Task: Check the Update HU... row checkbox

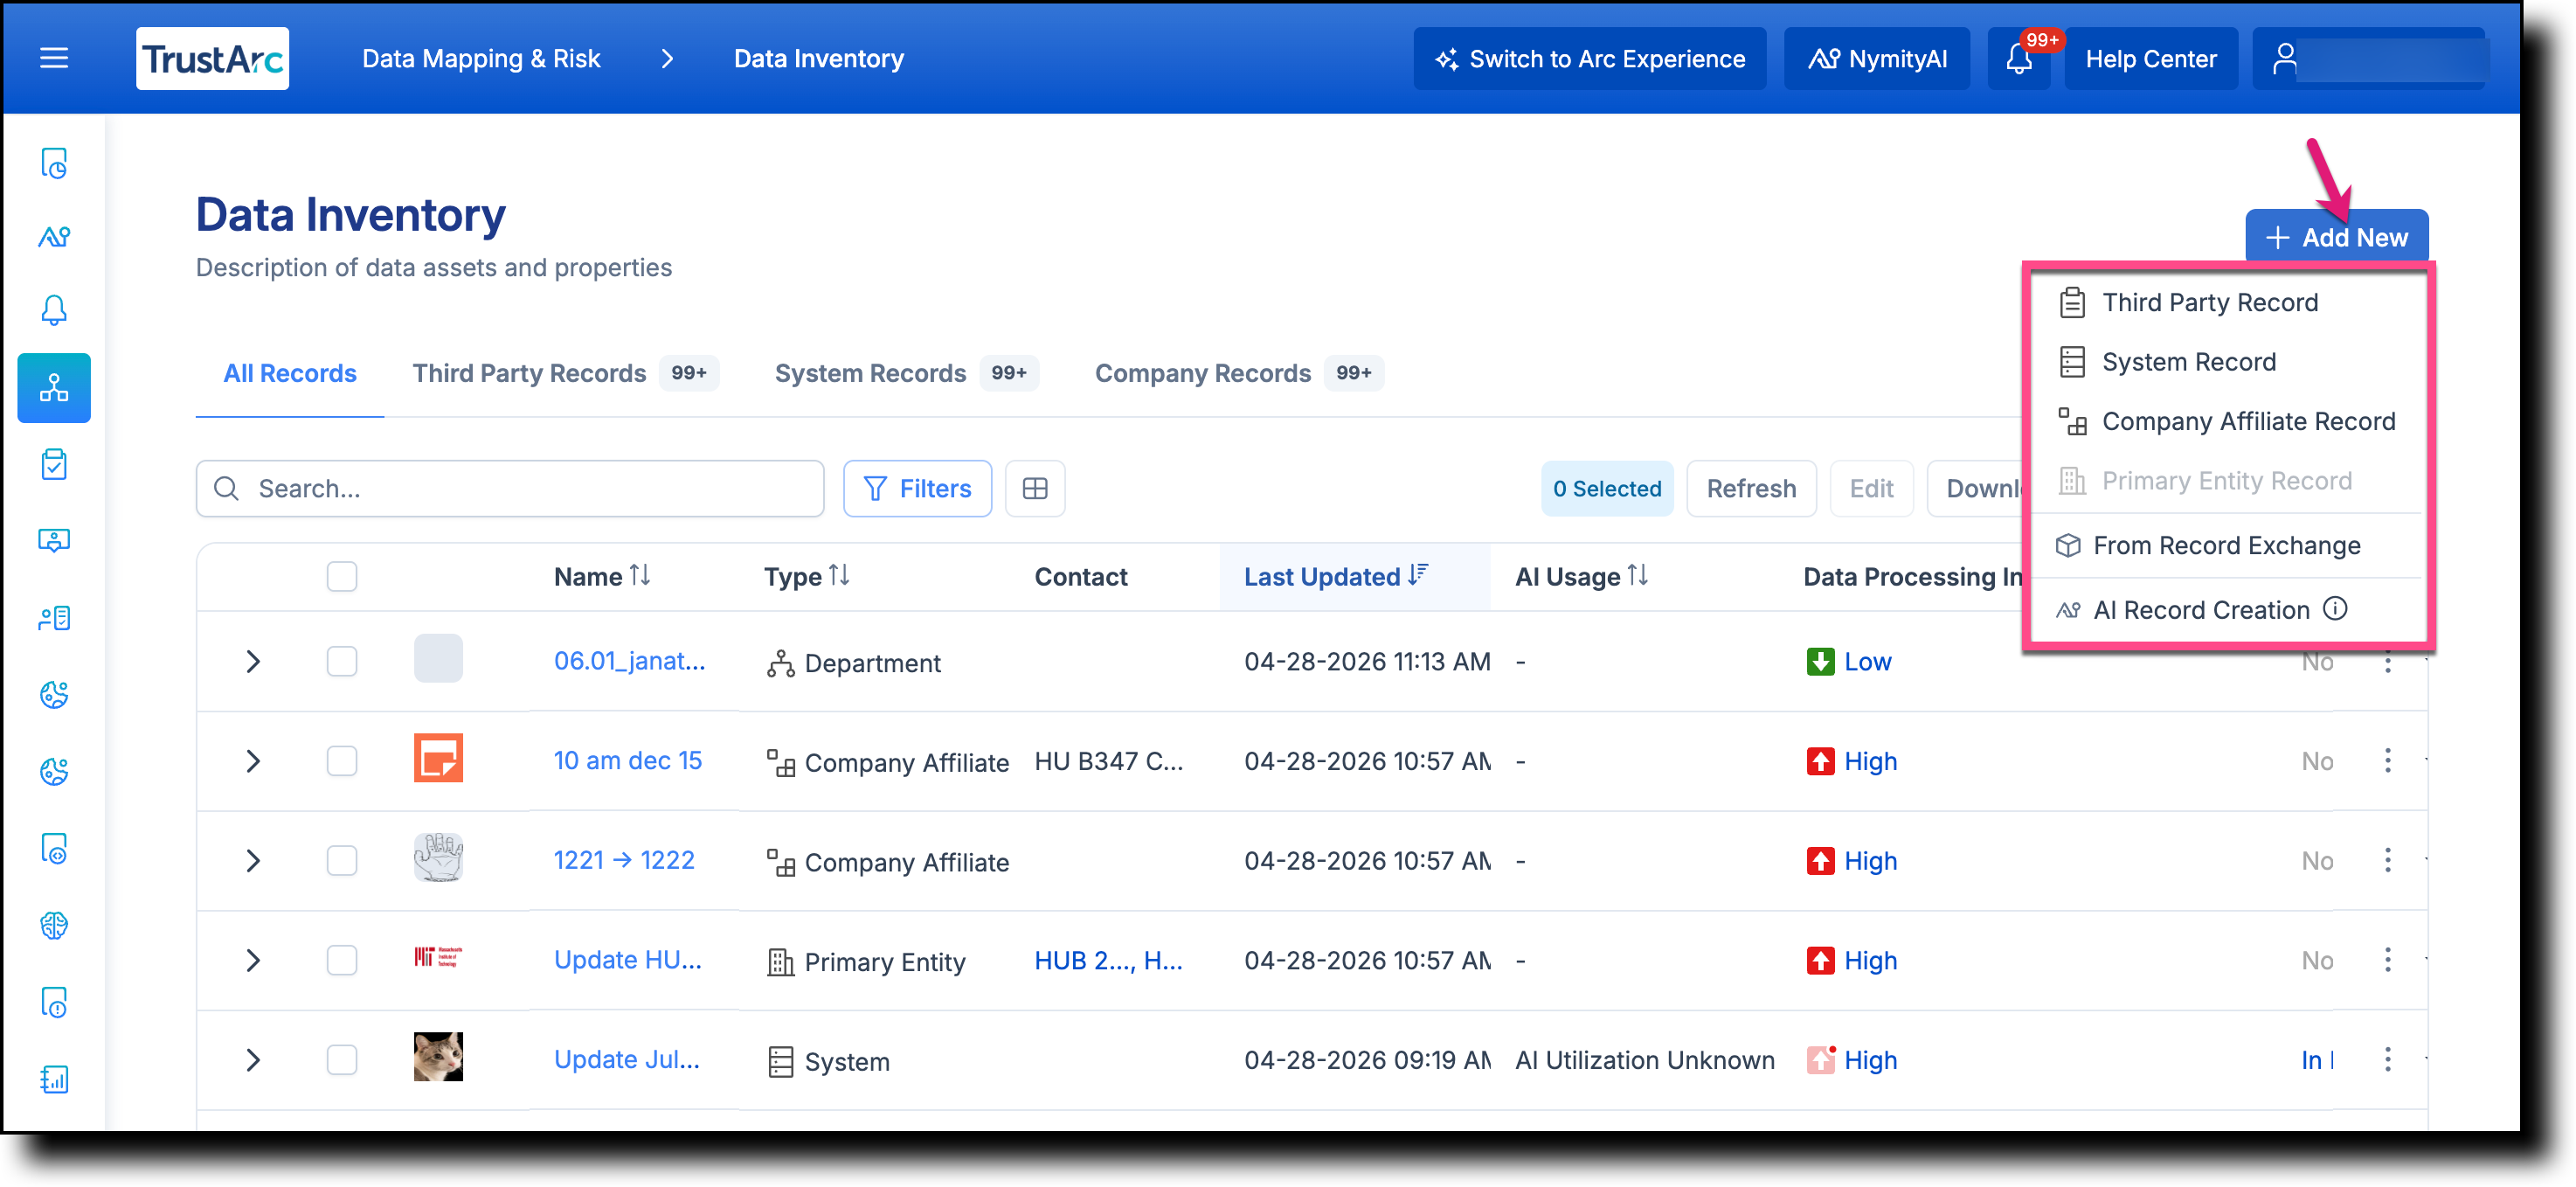Action: [342, 960]
